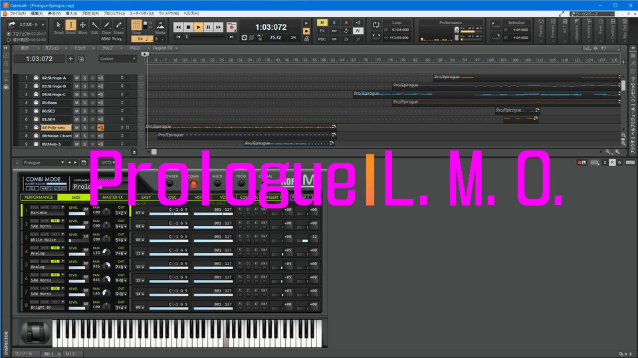638x358 pixels.
Task: Go to the project start
Action: (178, 37)
